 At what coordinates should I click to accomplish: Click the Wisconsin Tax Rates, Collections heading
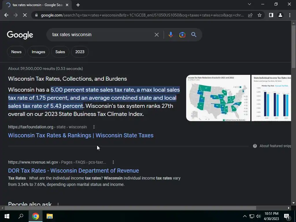67,79
